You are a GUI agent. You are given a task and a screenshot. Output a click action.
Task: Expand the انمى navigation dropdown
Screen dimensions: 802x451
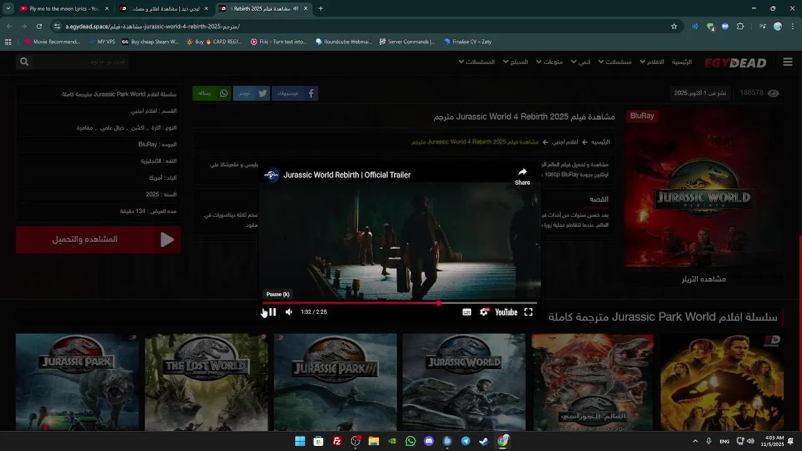click(x=580, y=62)
